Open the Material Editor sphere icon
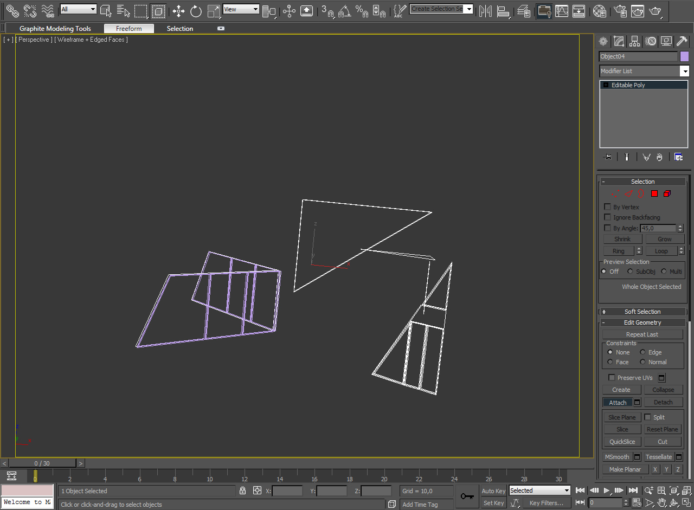Viewport: 694px width, 510px height. point(599,10)
